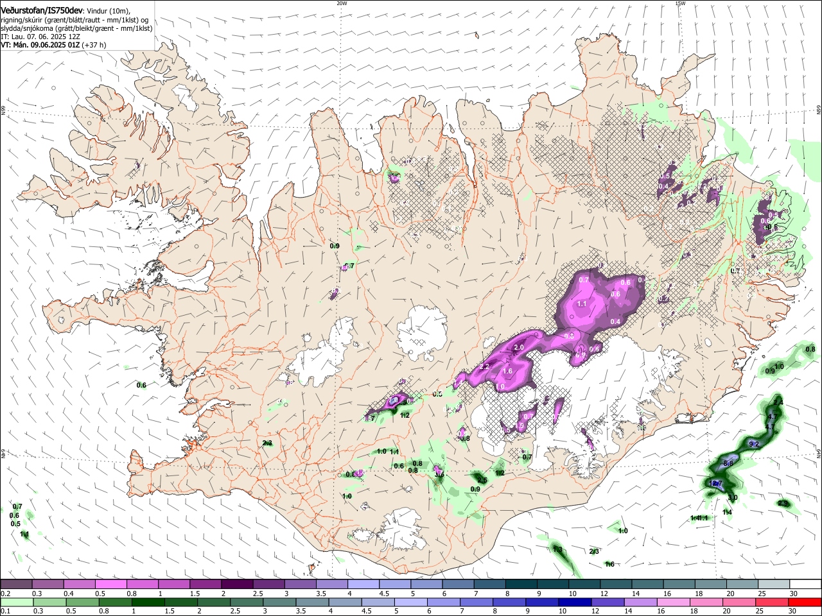The width and height of the screenshot is (822, 616).
Task: Click the pink top-row legend swatch labeled 0.5
Action: coord(110,584)
